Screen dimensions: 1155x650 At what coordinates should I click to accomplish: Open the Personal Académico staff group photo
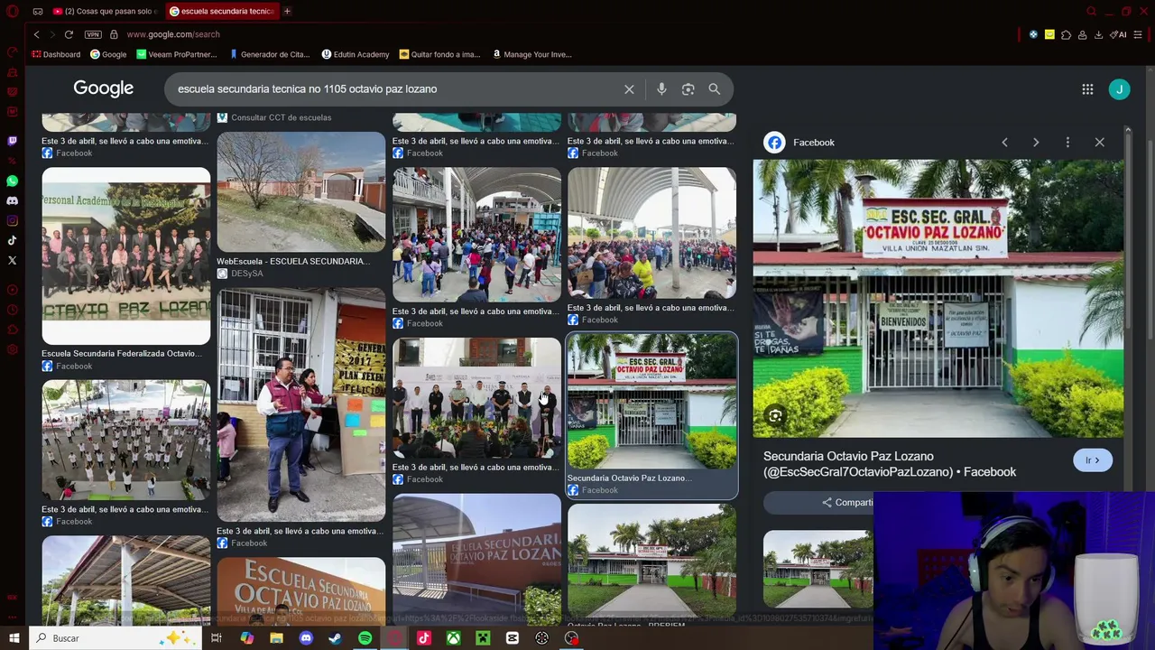[x=126, y=256]
